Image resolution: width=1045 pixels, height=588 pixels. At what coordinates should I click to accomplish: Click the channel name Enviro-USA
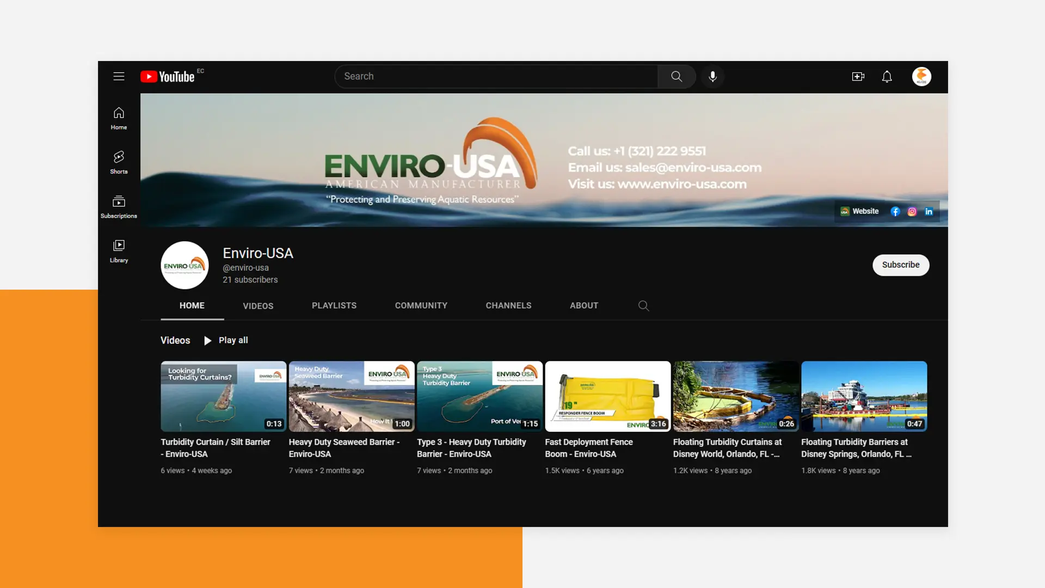click(258, 253)
